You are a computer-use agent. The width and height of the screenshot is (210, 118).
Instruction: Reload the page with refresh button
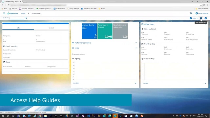[9, 5]
